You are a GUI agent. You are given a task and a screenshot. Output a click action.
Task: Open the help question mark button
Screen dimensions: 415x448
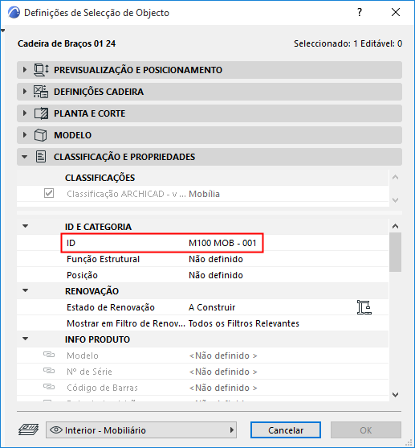point(360,12)
